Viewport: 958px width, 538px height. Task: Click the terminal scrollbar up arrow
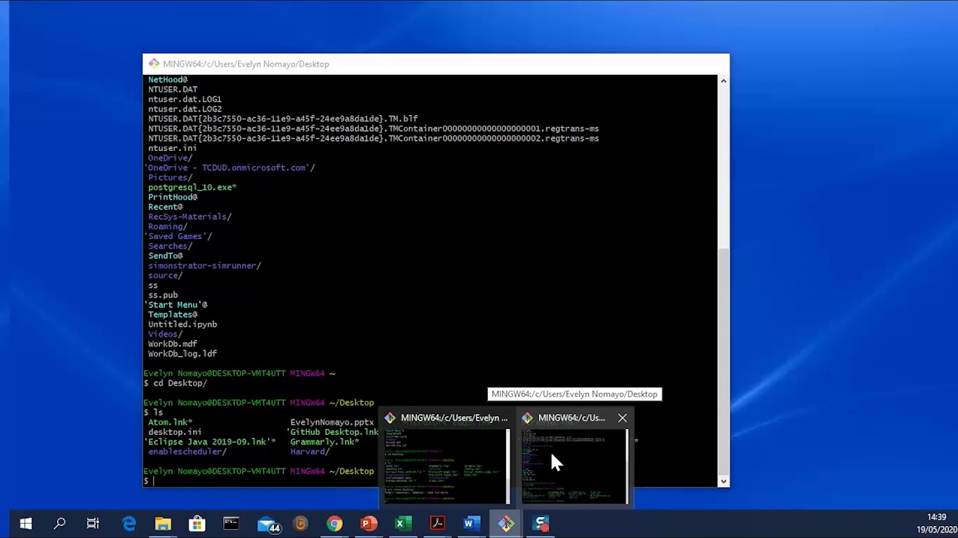723,80
